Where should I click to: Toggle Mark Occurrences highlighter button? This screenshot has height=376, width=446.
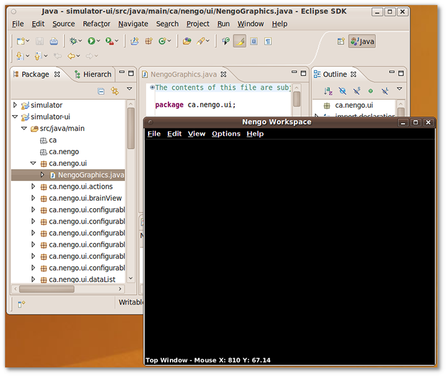point(240,42)
